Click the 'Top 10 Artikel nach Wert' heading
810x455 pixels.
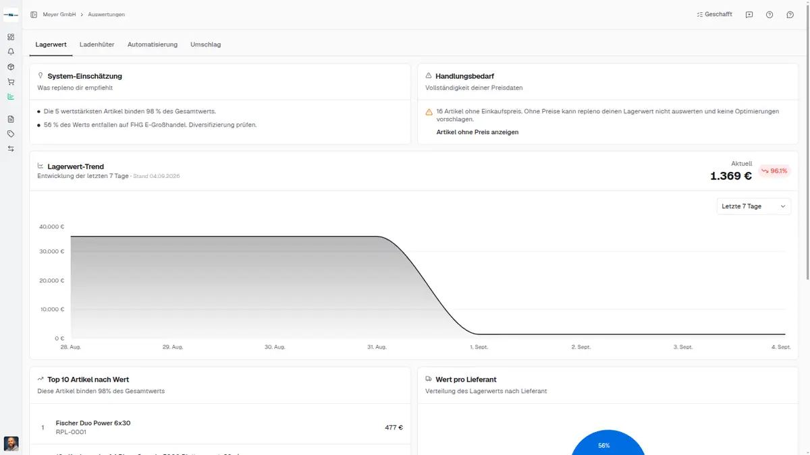coord(88,380)
